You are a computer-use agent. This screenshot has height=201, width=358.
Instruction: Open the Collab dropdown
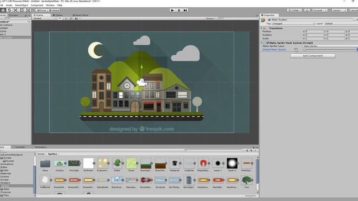[294, 10]
